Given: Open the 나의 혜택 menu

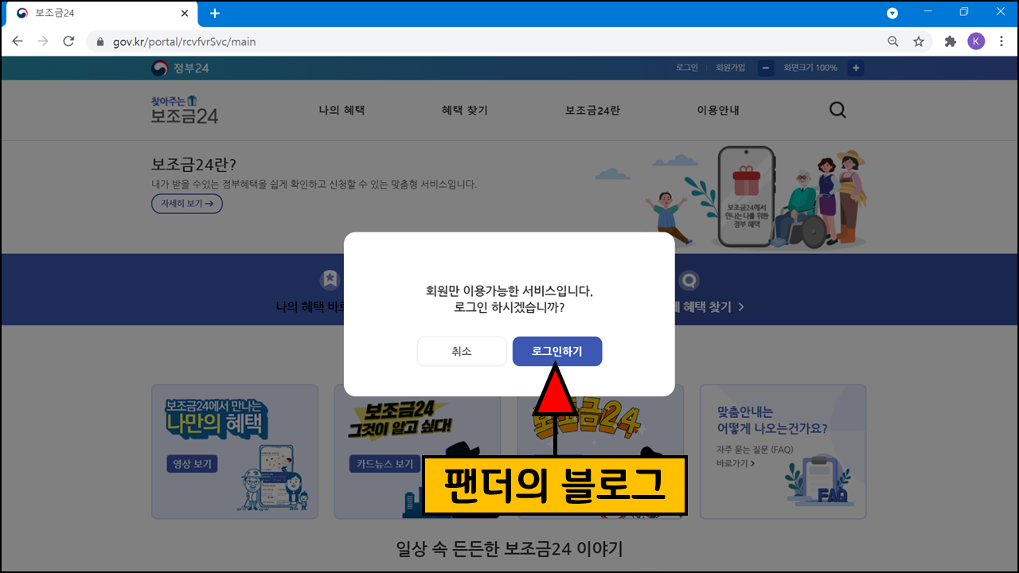Looking at the screenshot, I should [342, 111].
